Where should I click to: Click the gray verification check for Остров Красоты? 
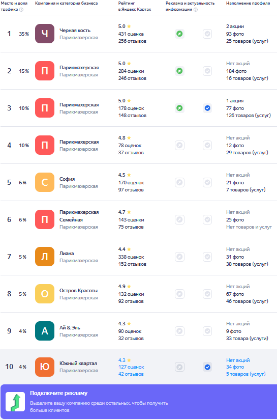click(207, 294)
